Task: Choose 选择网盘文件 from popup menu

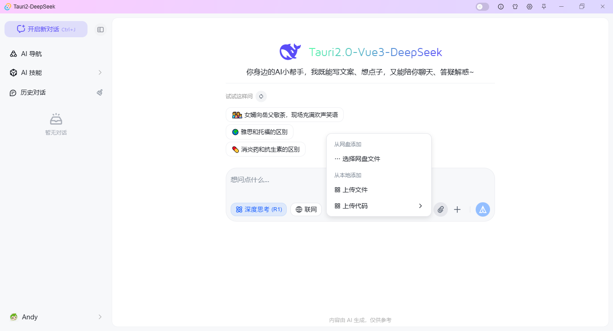Action: click(379, 159)
